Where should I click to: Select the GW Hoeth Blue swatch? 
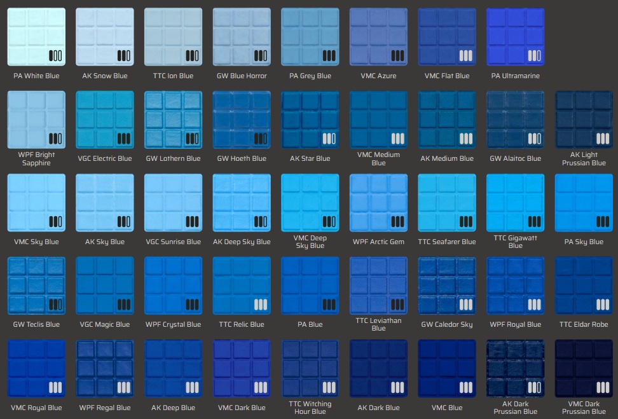242,120
